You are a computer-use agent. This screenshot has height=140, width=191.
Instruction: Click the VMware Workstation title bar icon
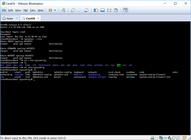click(3, 3)
